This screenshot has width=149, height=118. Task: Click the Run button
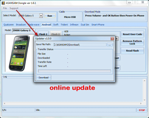coord(50,16)
